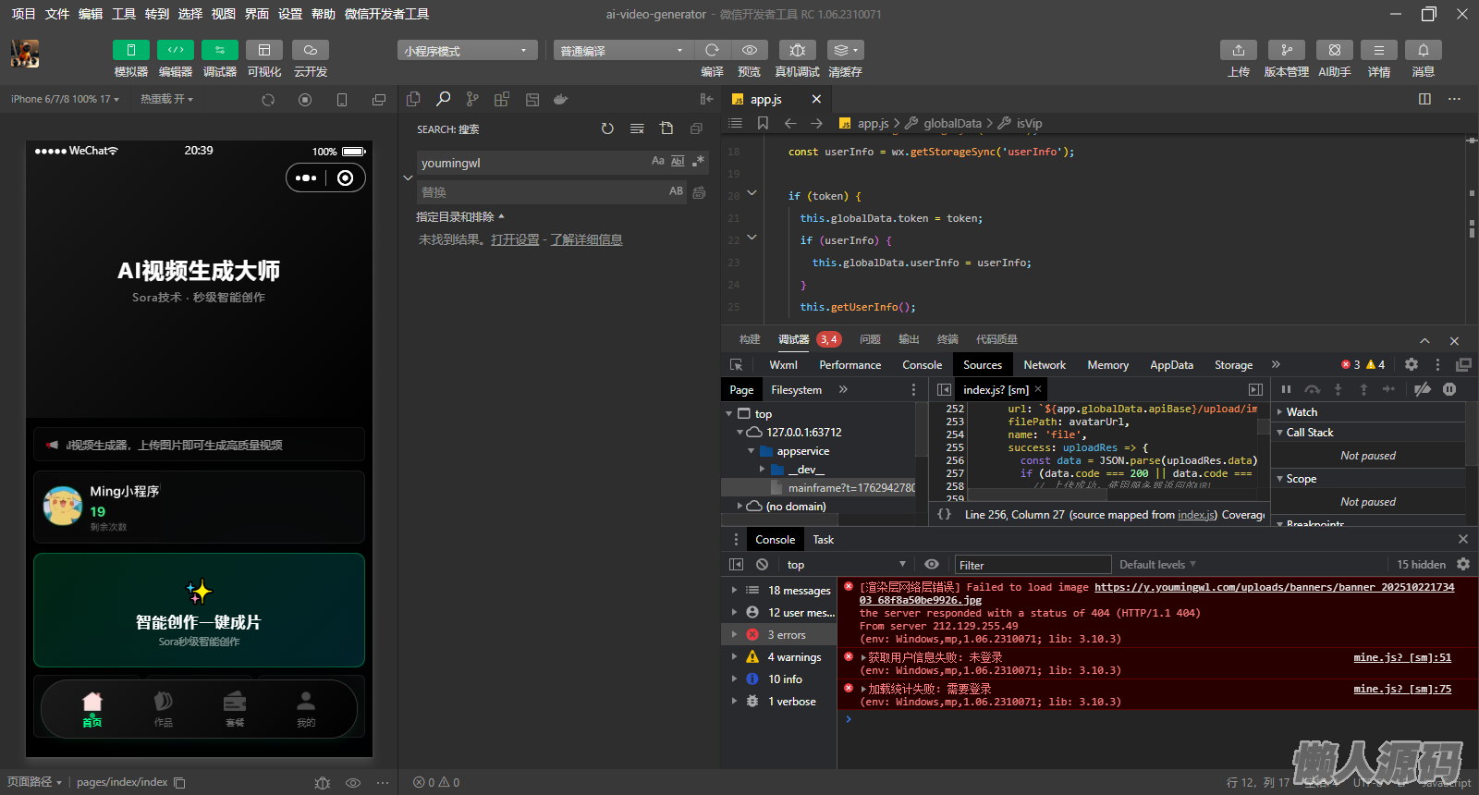Click the Real Device Debug (真机调试) icon
This screenshot has height=795, width=1479.
[797, 51]
